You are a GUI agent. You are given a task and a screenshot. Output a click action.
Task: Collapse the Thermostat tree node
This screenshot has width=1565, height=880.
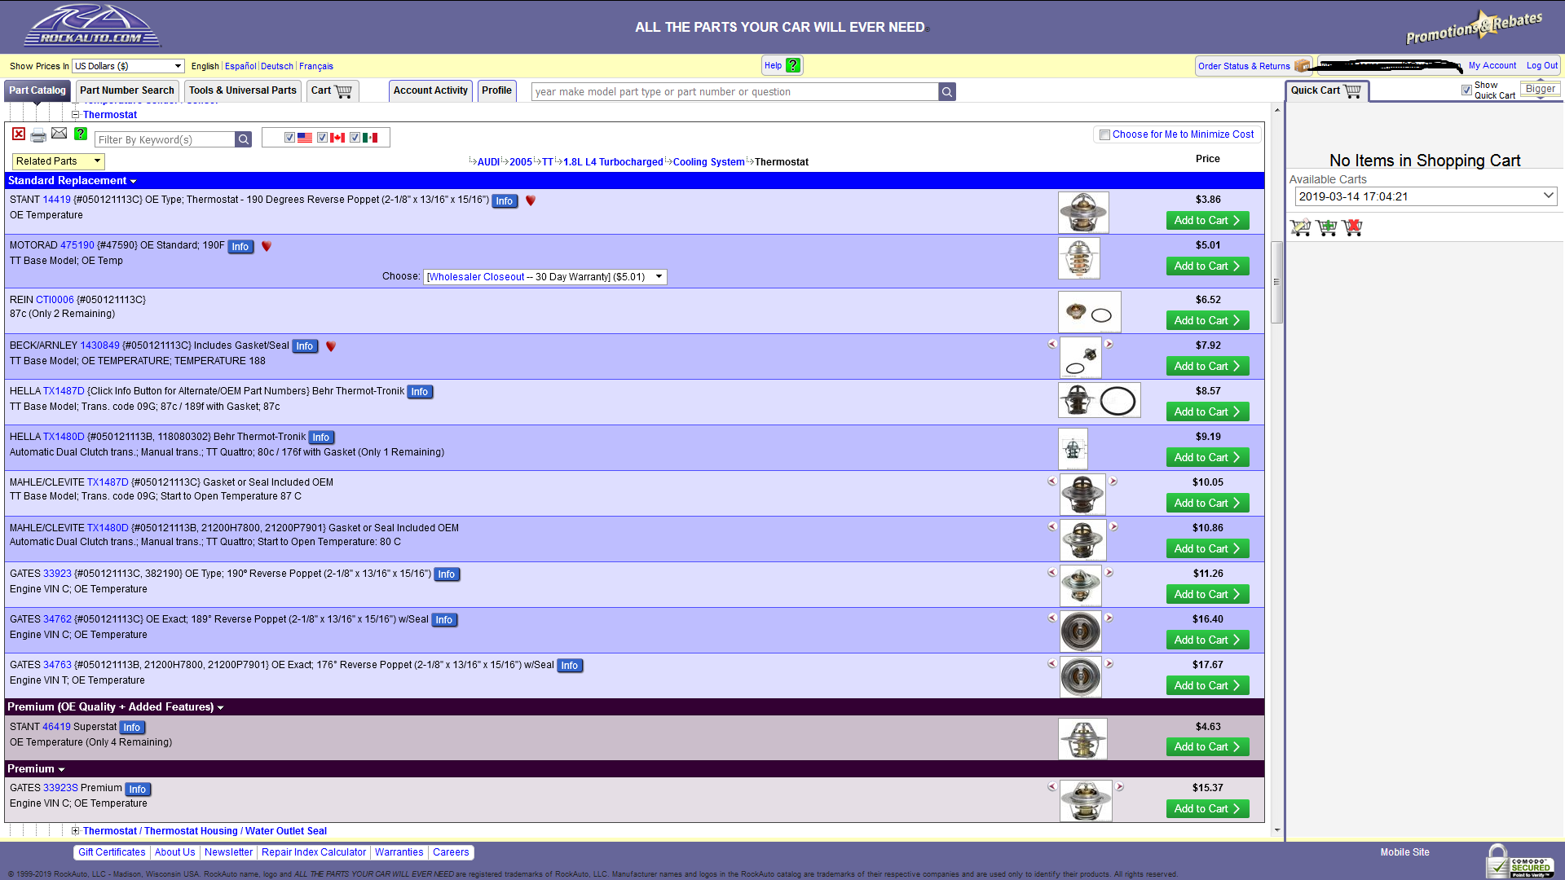pos(75,115)
